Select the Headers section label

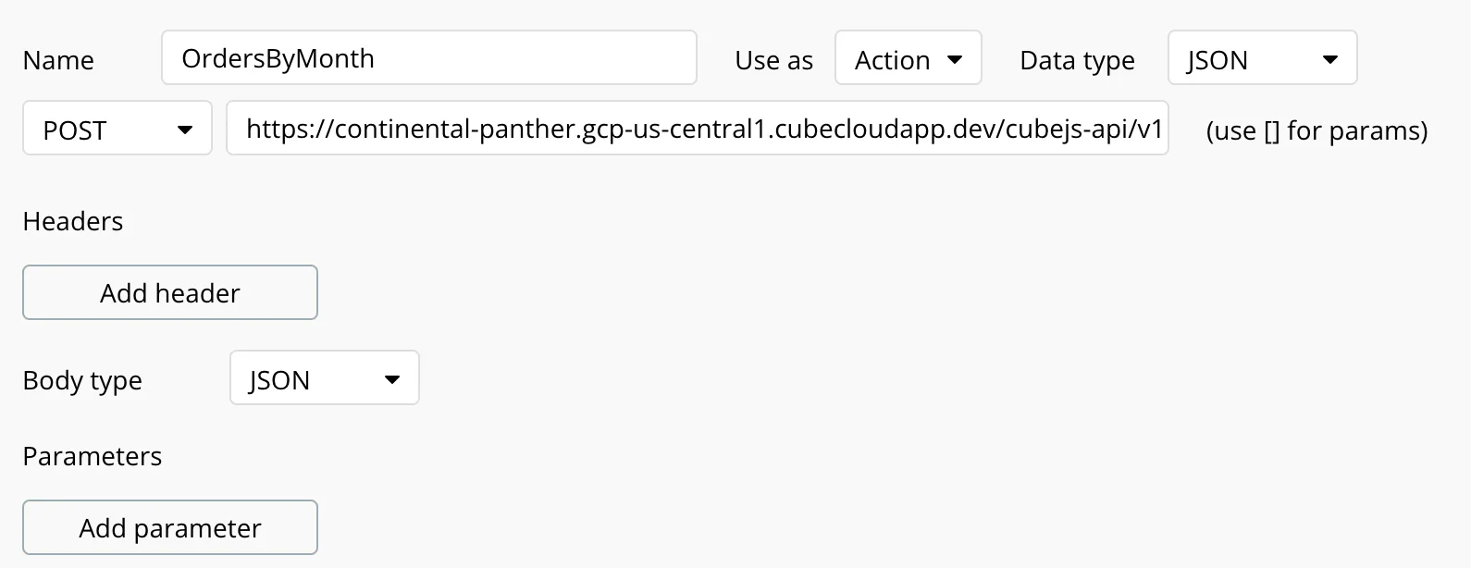[x=73, y=221]
